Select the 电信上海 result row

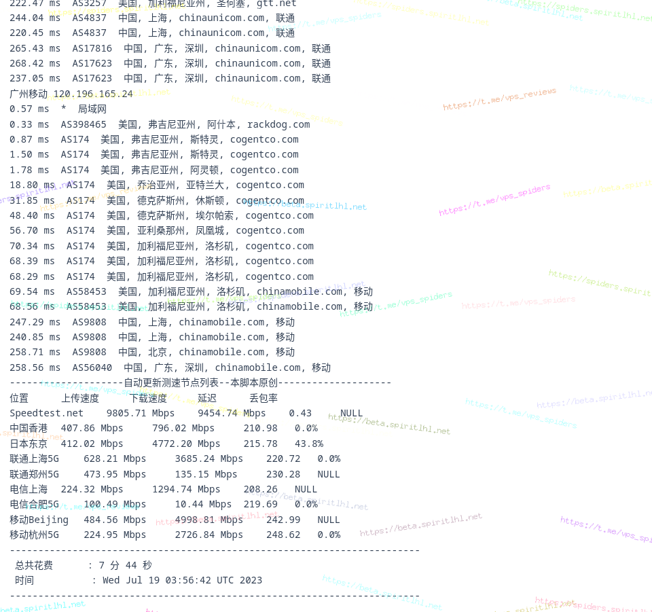(x=164, y=489)
